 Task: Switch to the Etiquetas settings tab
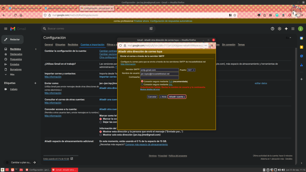coord(60,44)
